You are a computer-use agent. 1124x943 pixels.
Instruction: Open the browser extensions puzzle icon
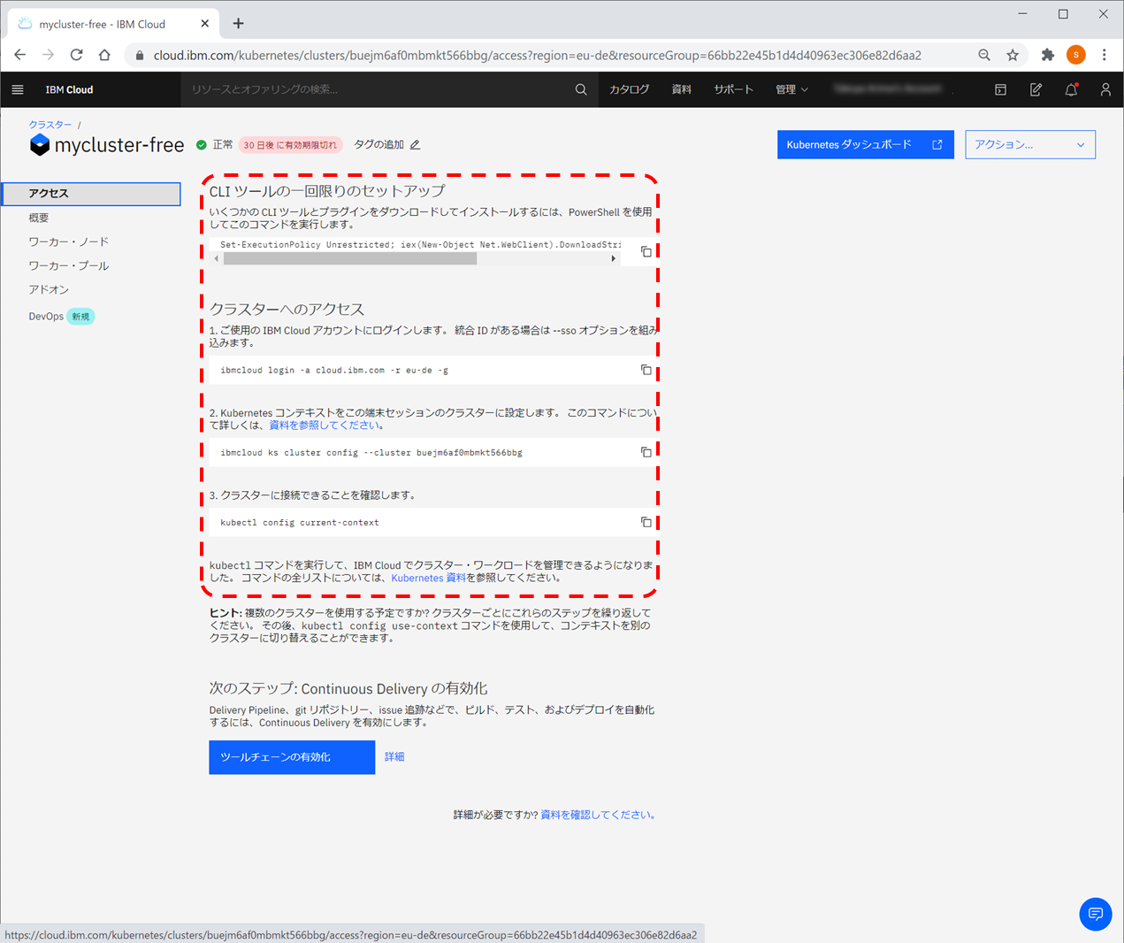[1048, 55]
